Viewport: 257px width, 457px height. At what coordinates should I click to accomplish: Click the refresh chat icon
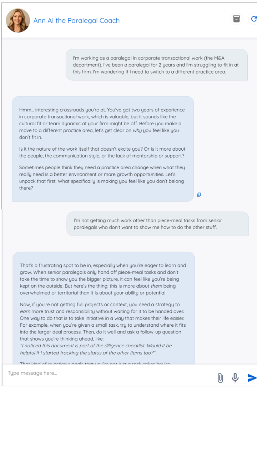pos(253,19)
